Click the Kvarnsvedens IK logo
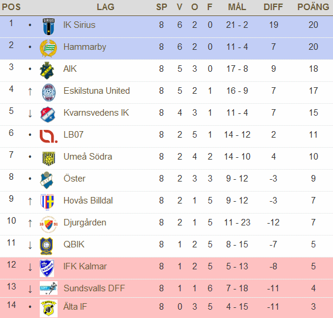 [48, 115]
